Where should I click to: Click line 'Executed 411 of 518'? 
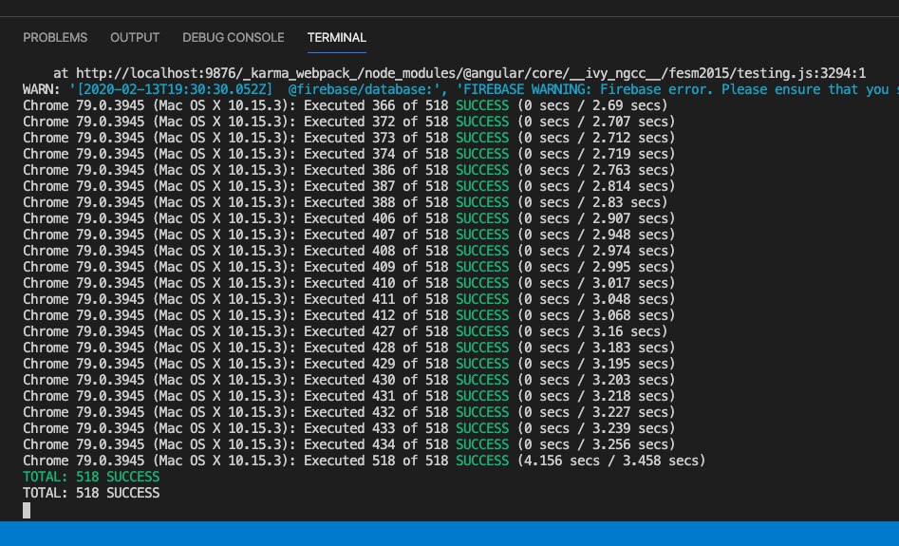pos(349,299)
